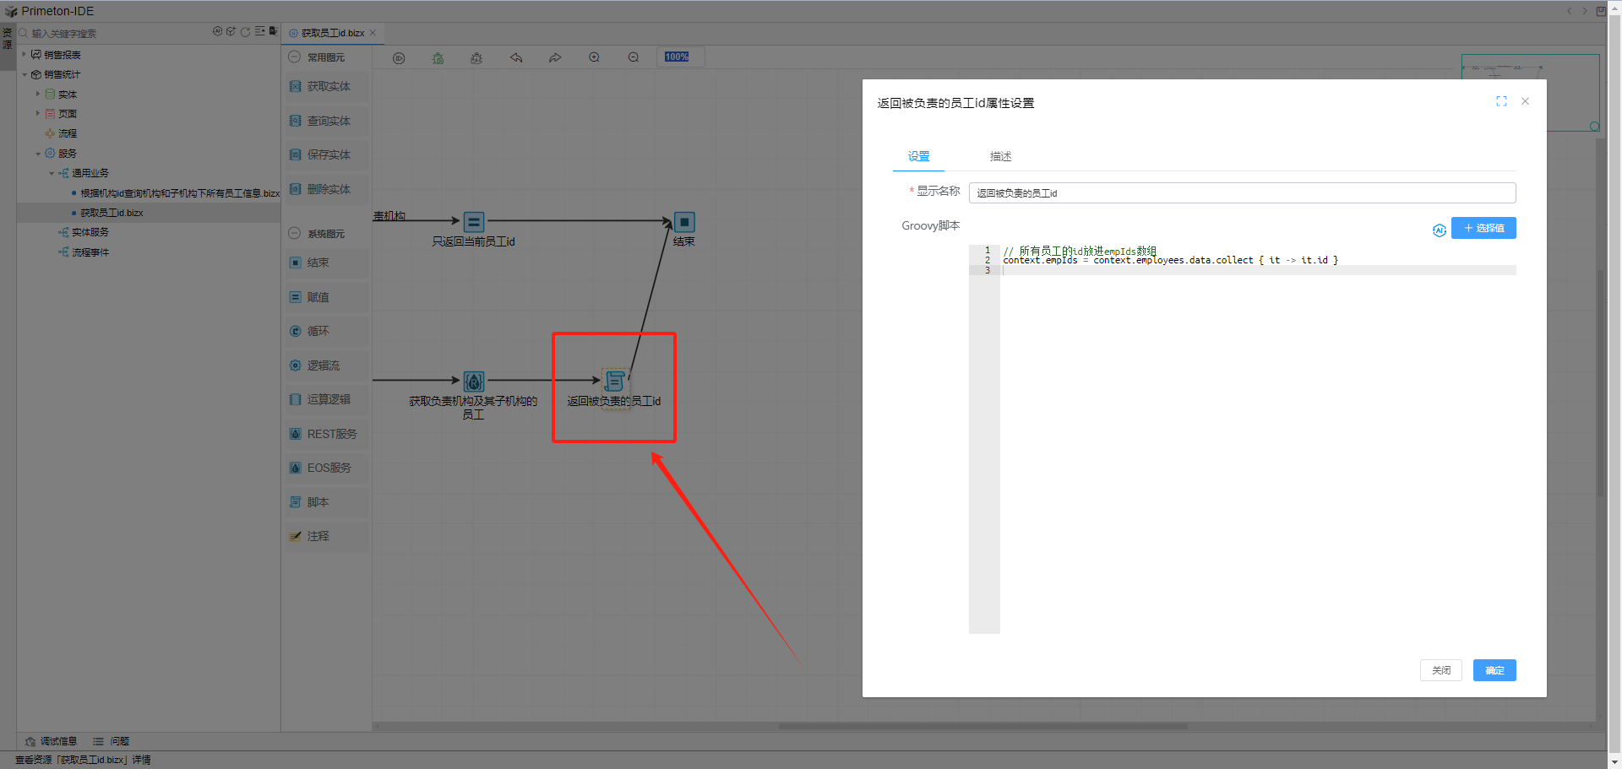Zoom in using the plus magnifier icon
The height and width of the screenshot is (769, 1622).
point(595,58)
